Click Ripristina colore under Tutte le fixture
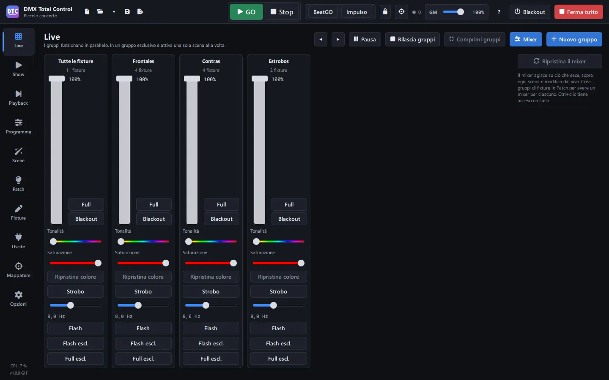The height and width of the screenshot is (380, 609). point(76,277)
